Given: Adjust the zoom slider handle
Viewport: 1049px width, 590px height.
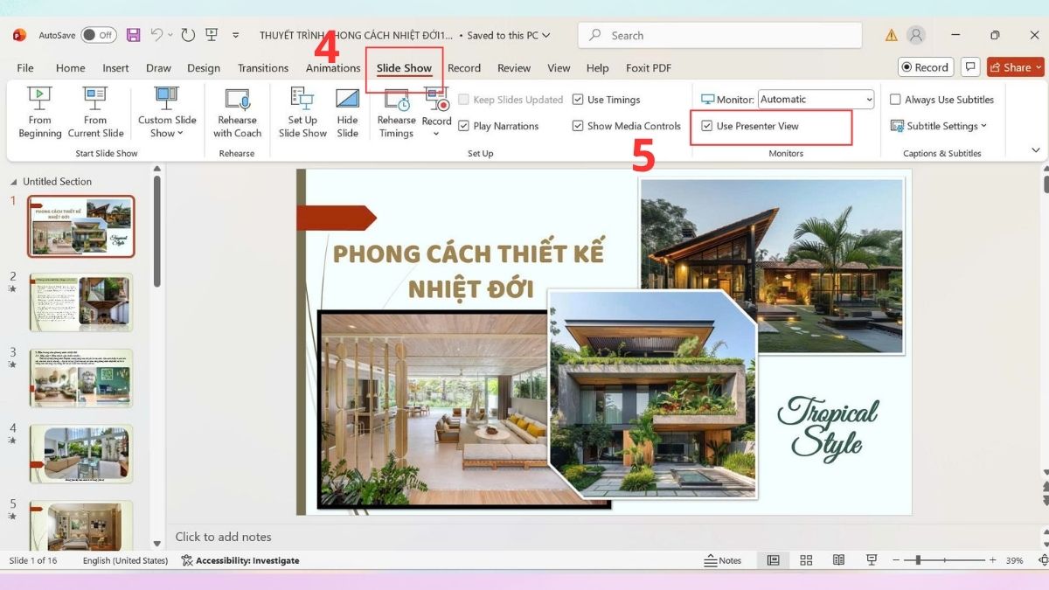Looking at the screenshot, I should click(x=917, y=560).
